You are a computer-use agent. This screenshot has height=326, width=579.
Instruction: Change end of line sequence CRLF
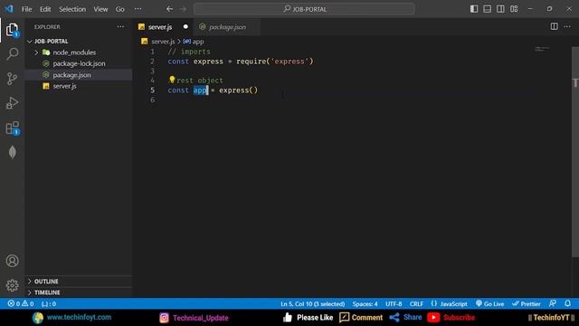(416, 304)
